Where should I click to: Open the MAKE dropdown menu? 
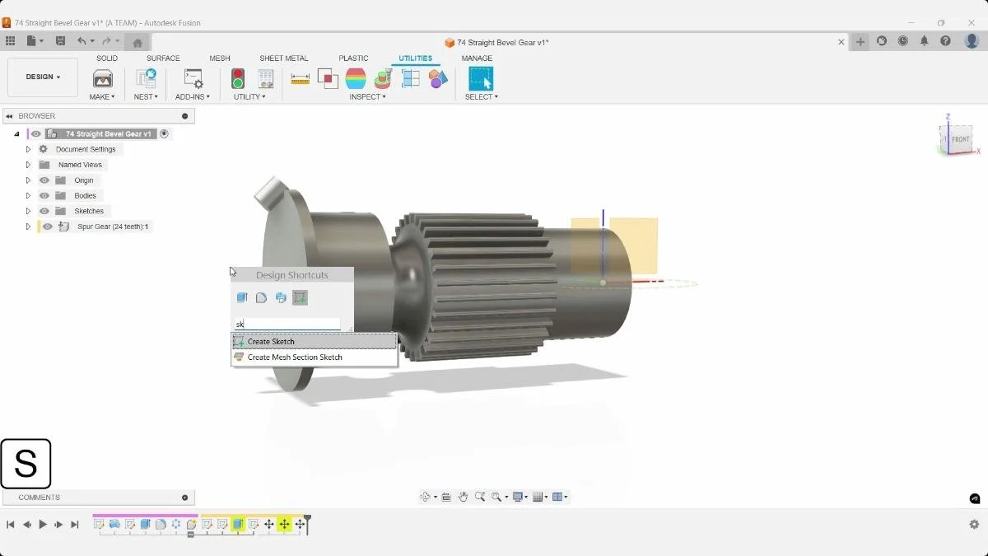(x=102, y=96)
